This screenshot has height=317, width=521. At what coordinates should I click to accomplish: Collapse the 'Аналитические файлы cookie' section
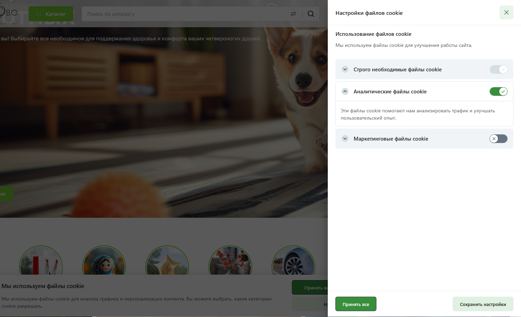point(345,91)
